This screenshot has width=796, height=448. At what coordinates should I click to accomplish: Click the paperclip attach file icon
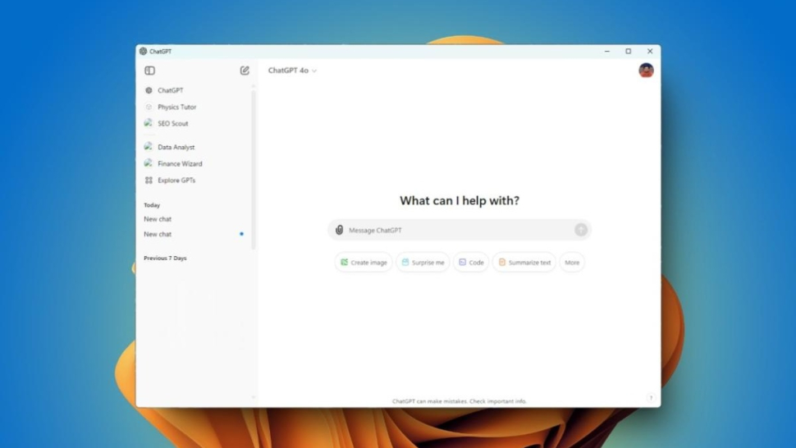click(339, 230)
